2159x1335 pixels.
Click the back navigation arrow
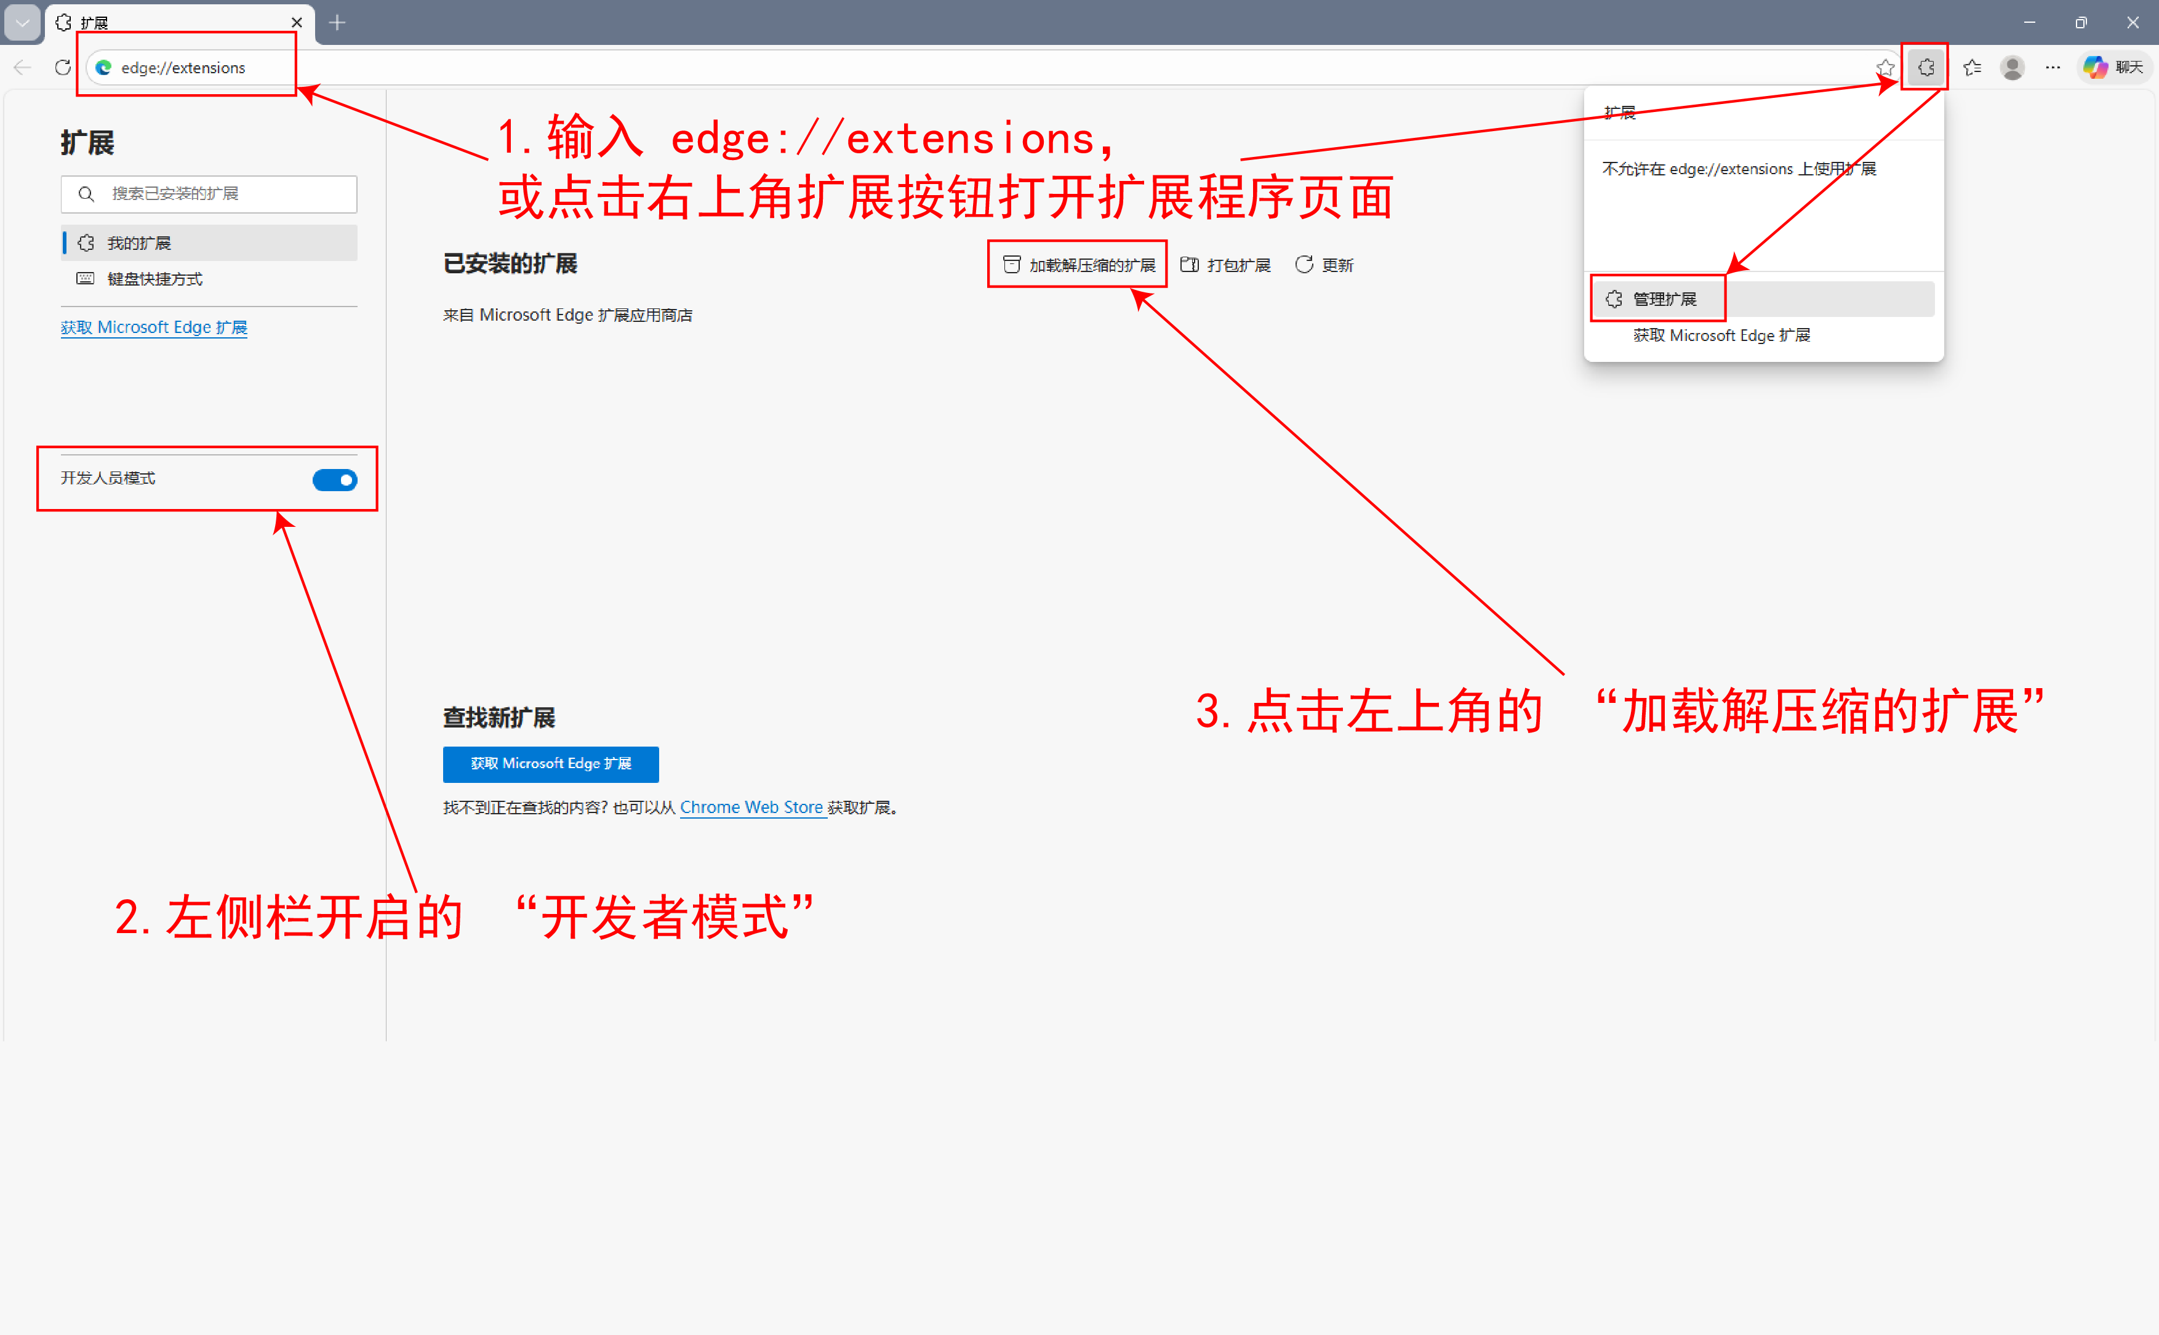pos(23,68)
